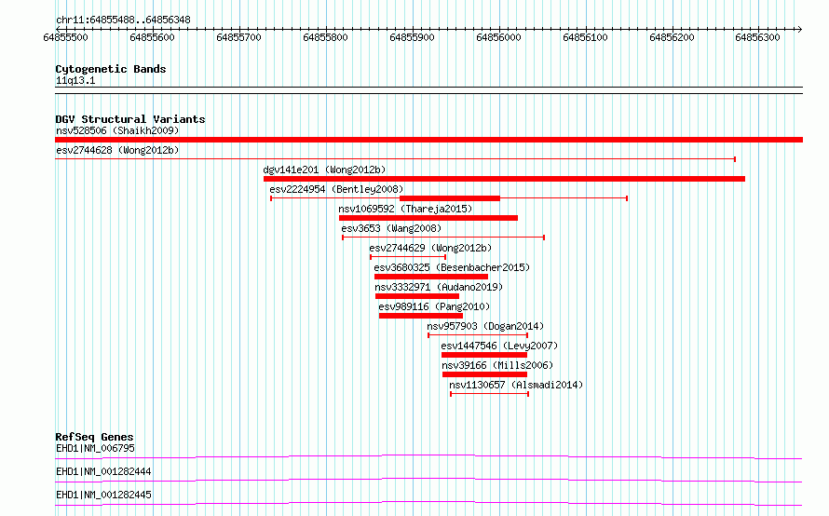Open nsv3332971 (Audano2019) label
This screenshot has height=516, width=829.
tap(439, 287)
